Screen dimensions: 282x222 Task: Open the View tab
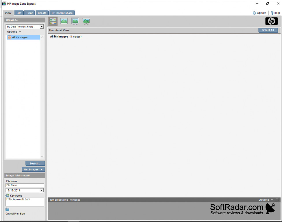8,13
